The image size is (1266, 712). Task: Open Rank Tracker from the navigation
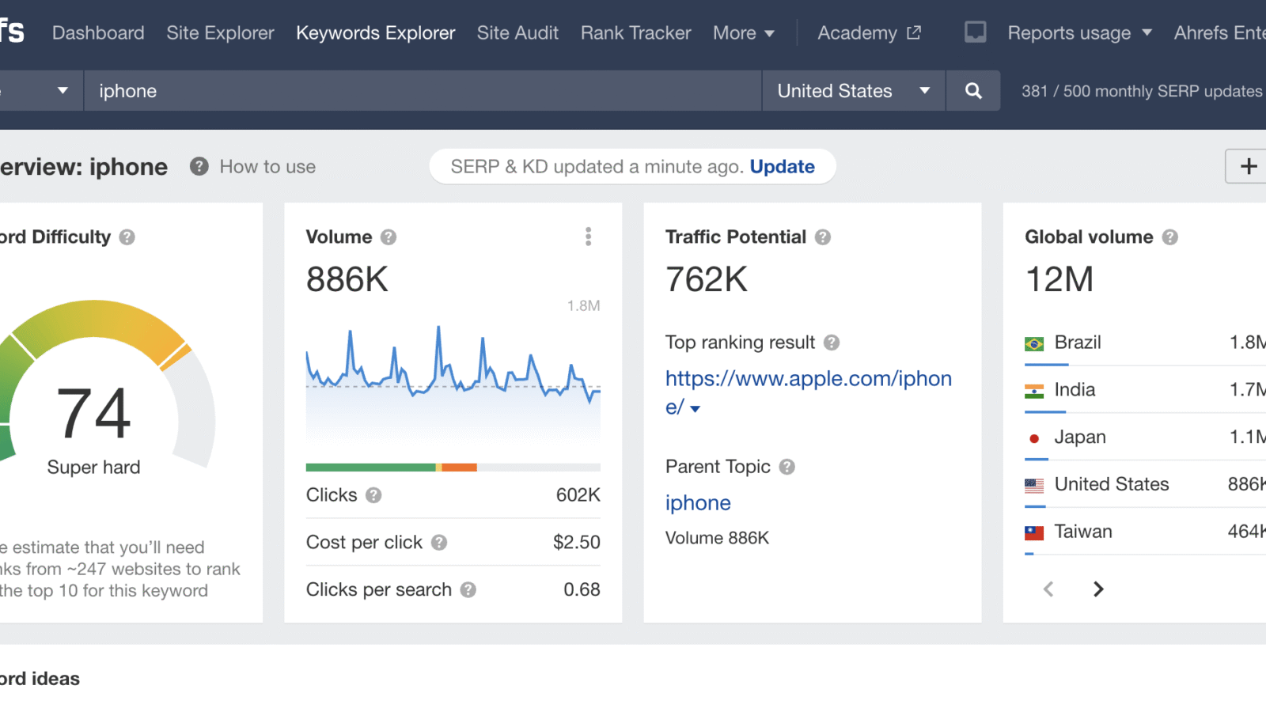635,33
